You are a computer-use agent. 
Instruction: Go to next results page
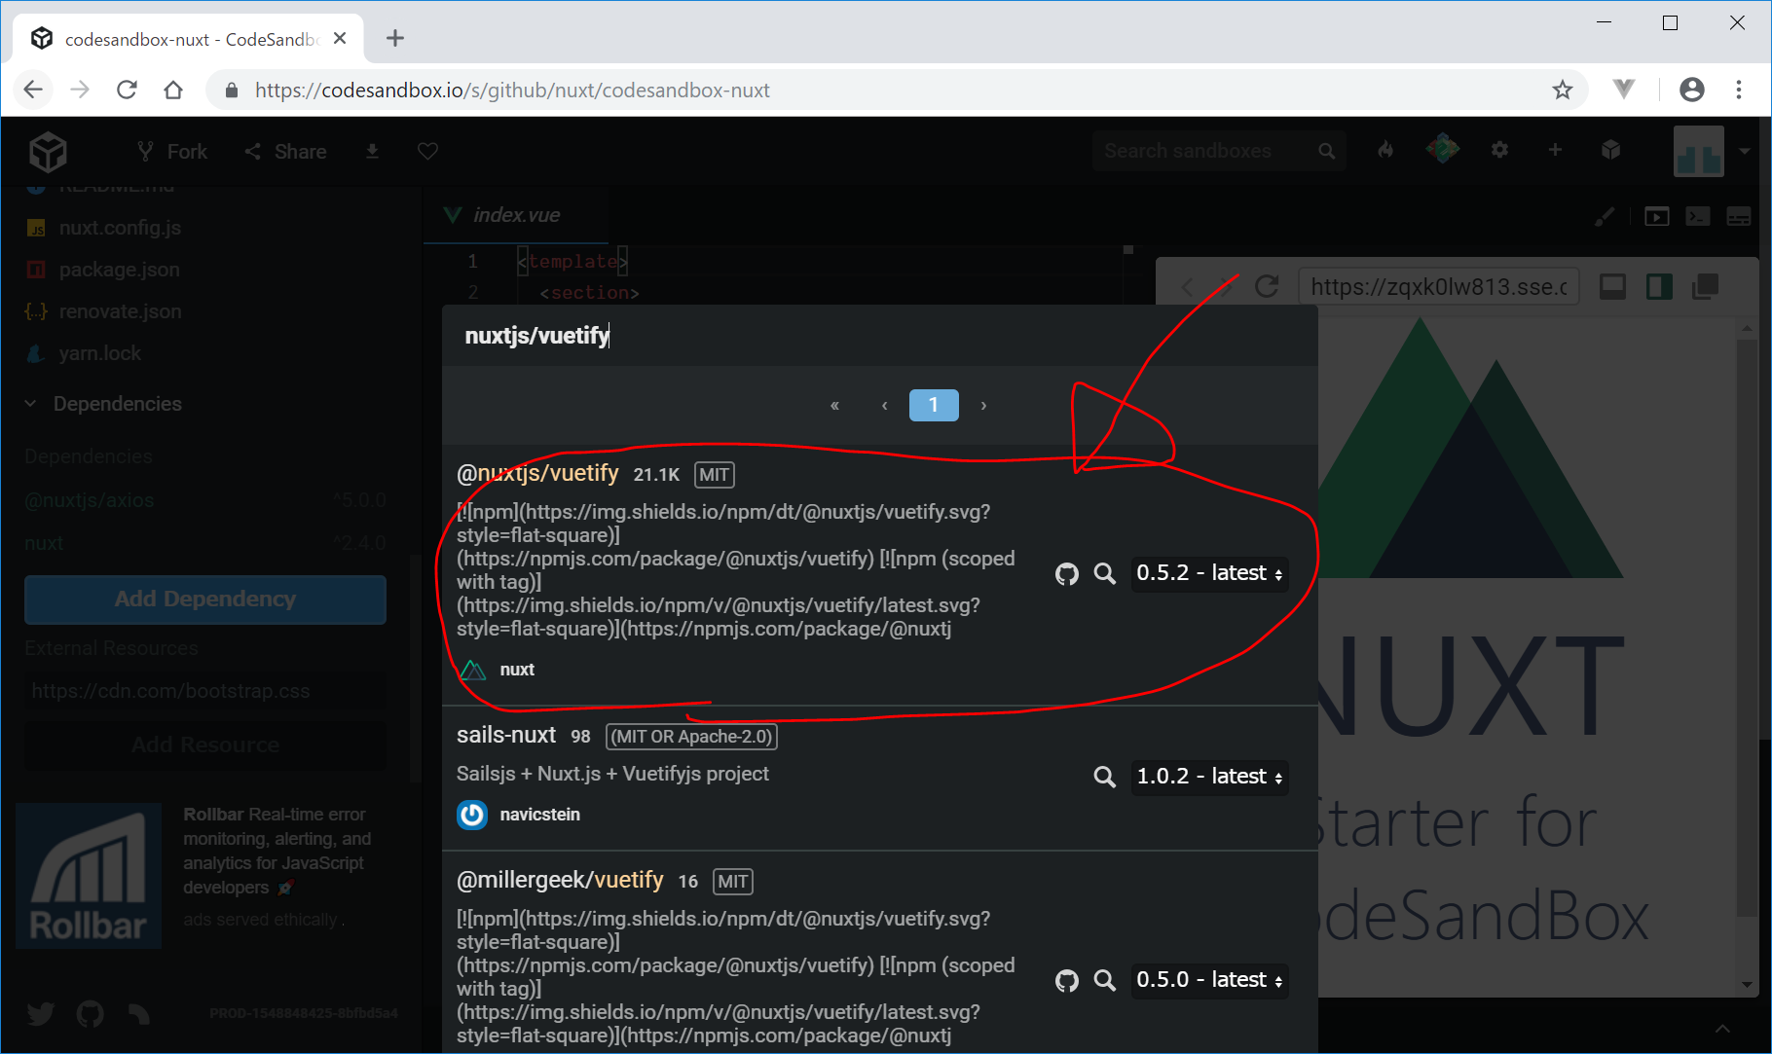(x=983, y=405)
